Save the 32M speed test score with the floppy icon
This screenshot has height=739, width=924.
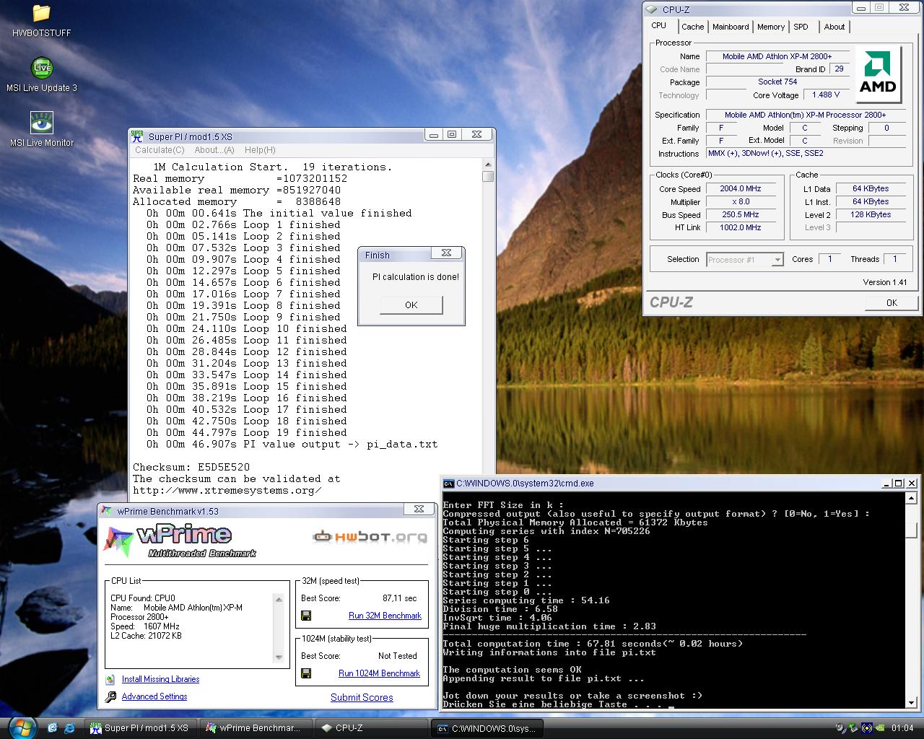tap(306, 616)
